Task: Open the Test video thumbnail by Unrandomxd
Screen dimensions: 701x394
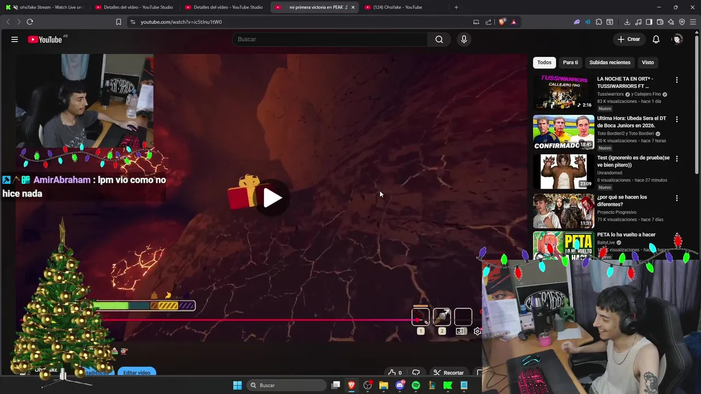Action: (x=564, y=171)
